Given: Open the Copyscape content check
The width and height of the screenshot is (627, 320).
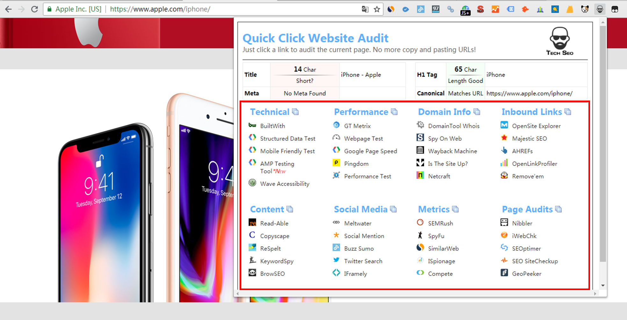Looking at the screenshot, I should pos(275,236).
